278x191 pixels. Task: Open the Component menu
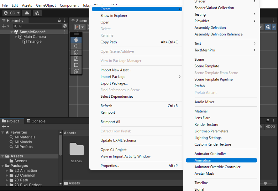point(69,5)
